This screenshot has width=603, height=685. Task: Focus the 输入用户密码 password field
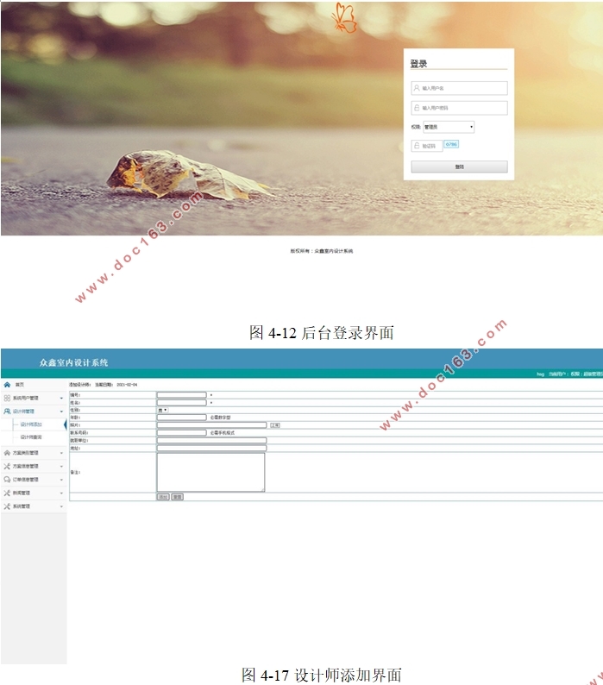[459, 108]
